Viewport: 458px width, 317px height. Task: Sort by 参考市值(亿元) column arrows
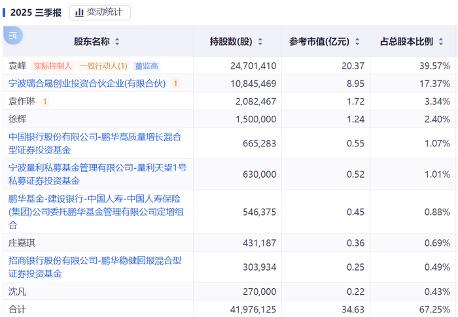pos(357,42)
